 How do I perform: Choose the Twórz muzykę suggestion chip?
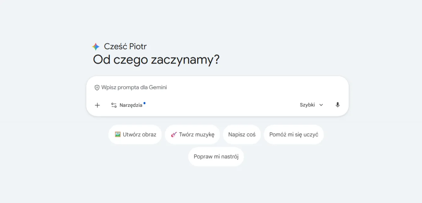tap(196, 134)
